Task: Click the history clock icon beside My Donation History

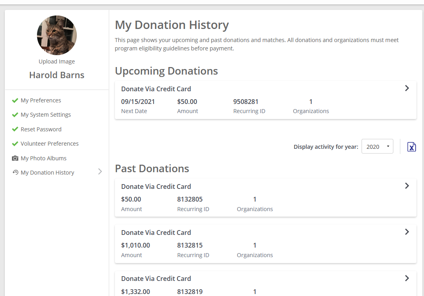Action: [16, 172]
